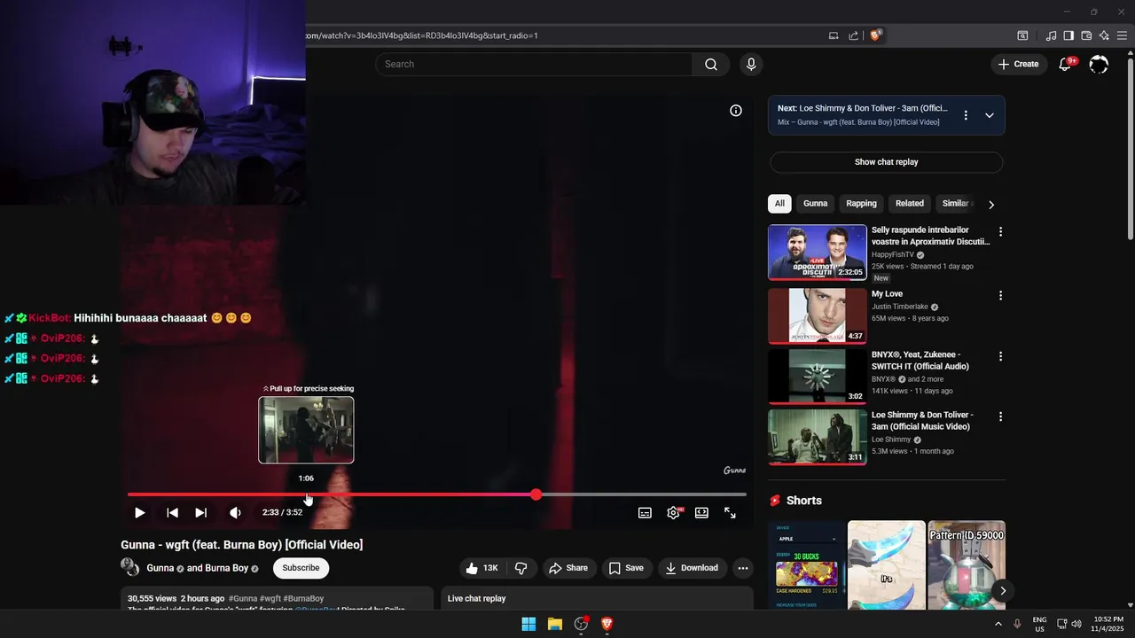Click the seek preview thumbnail at 1:06
The height and width of the screenshot is (638, 1135).
pyautogui.click(x=306, y=430)
